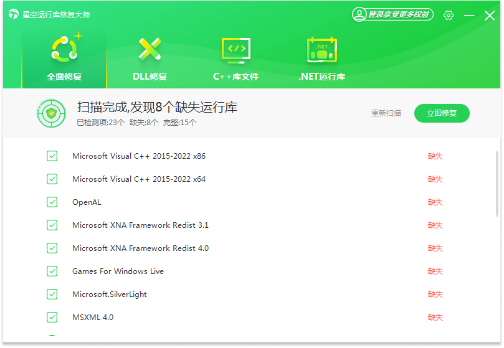Uncheck the OpenAL checkbox
Screen dimensions: 504x348
pyautogui.click(x=52, y=202)
